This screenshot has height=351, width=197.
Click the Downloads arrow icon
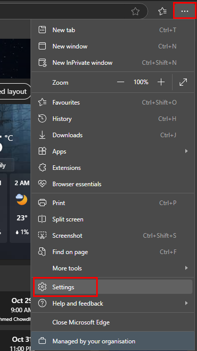click(x=42, y=135)
